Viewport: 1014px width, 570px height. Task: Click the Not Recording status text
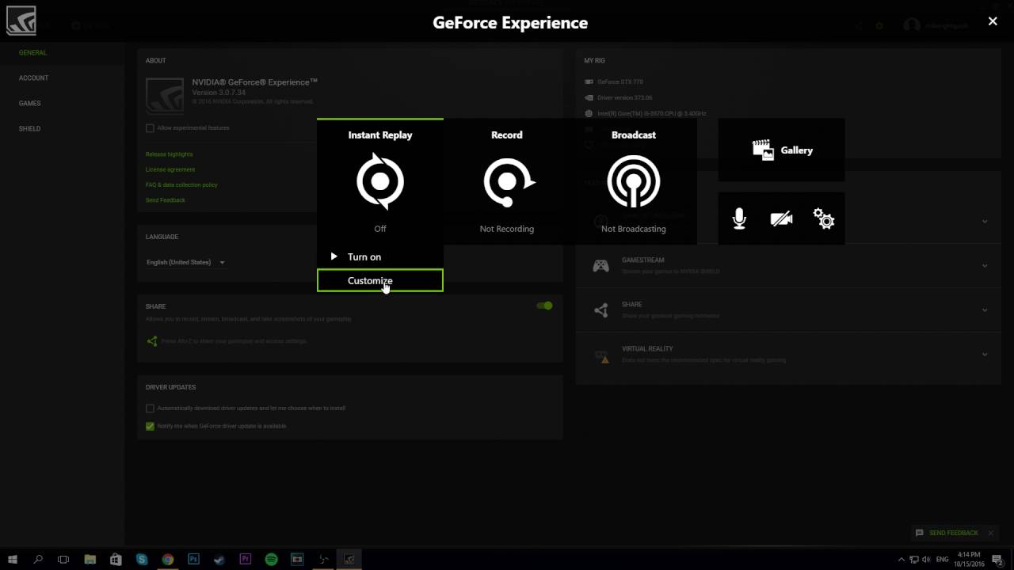tap(507, 229)
